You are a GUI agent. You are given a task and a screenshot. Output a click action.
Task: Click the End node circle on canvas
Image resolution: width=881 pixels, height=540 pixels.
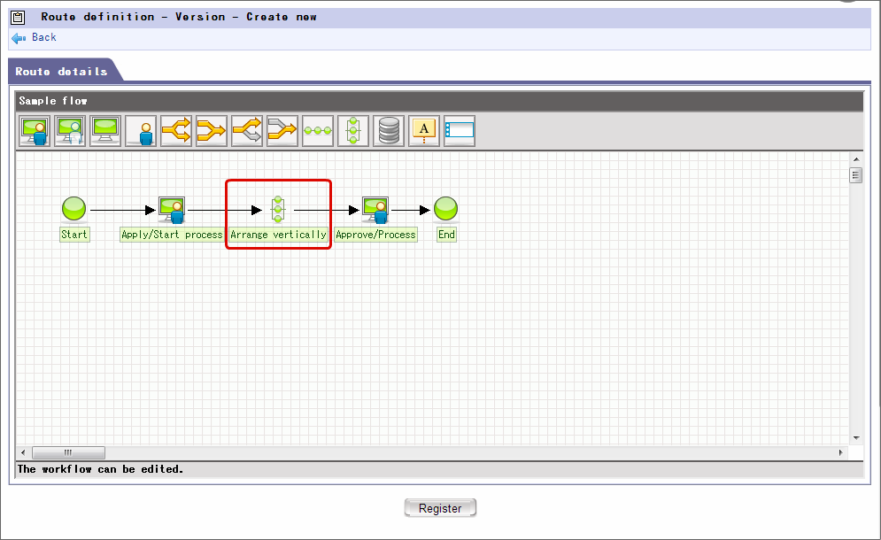pyautogui.click(x=446, y=208)
